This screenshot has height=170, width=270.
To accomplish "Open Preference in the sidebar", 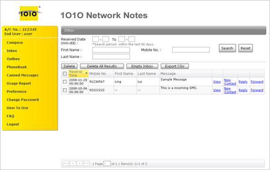I will click(16, 92).
